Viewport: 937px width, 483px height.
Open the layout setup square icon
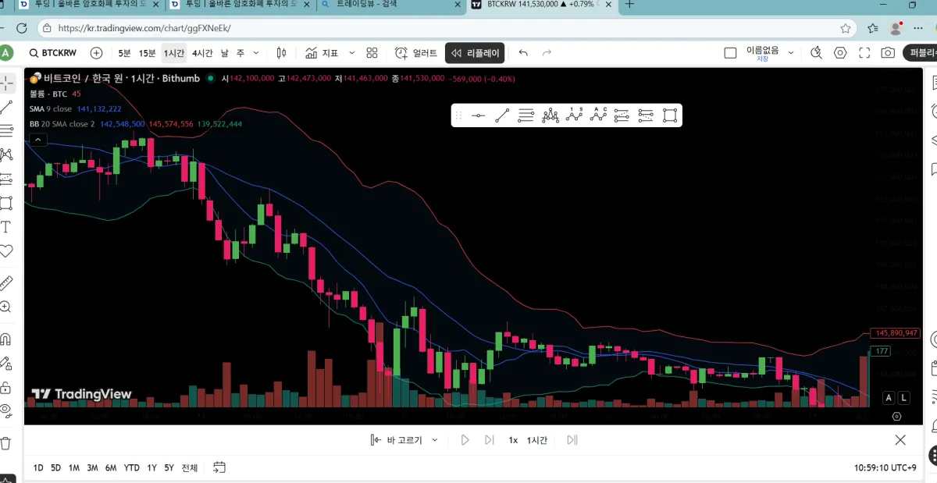(x=731, y=53)
